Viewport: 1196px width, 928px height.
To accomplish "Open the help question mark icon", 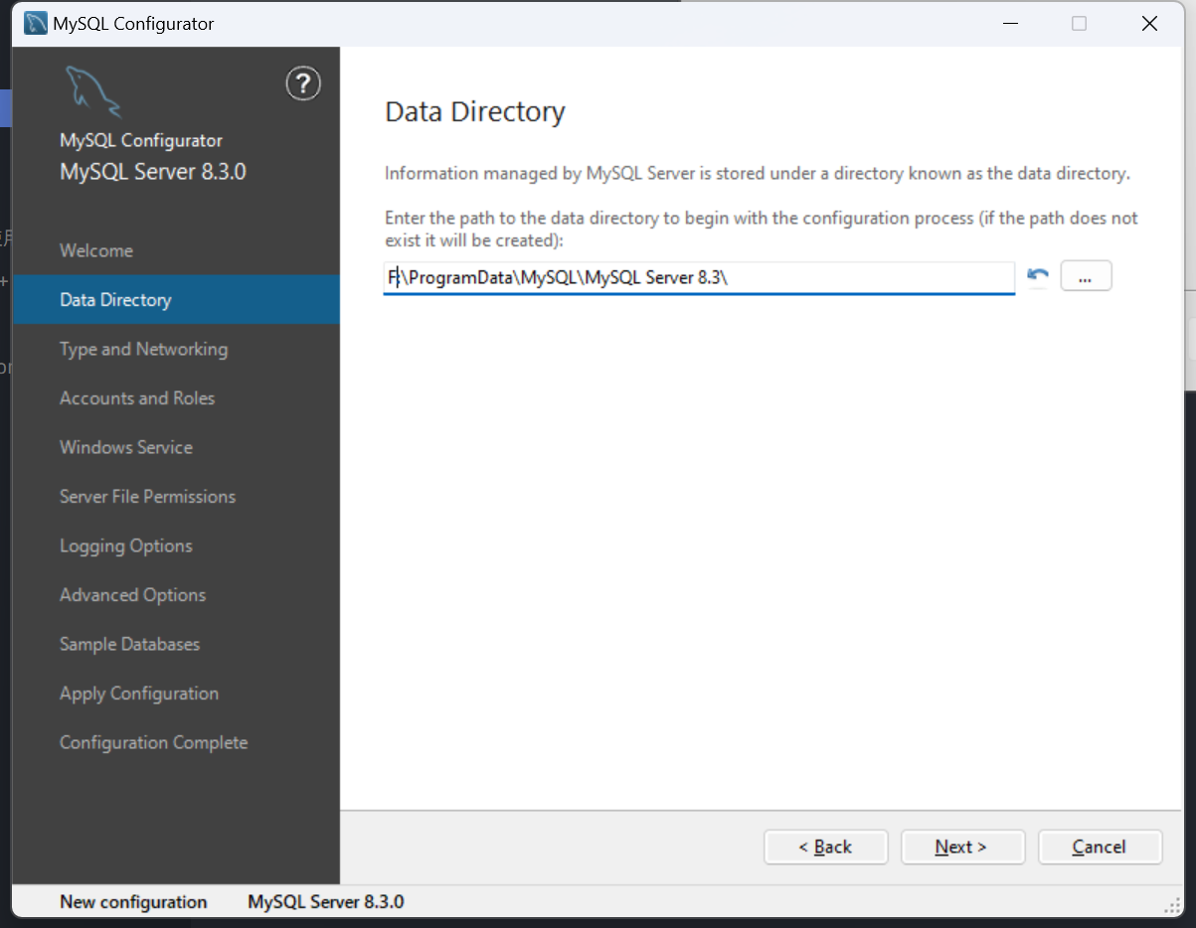I will pos(303,83).
